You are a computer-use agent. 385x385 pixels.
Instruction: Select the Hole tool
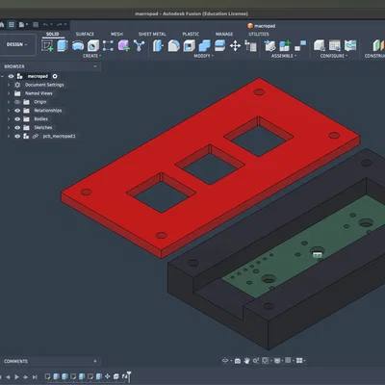click(93, 45)
